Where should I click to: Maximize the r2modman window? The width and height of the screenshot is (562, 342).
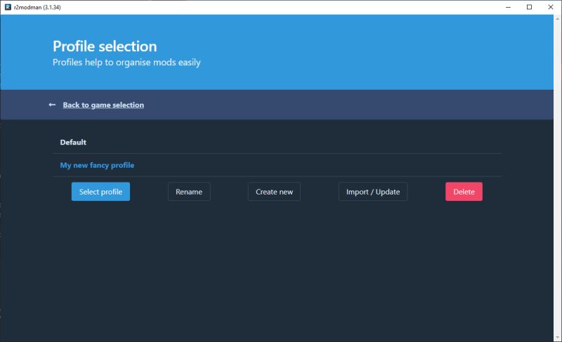529,7
